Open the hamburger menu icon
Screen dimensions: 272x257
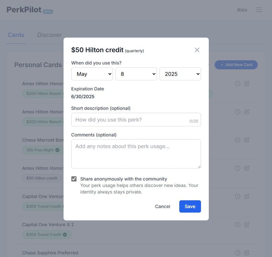[259, 10]
